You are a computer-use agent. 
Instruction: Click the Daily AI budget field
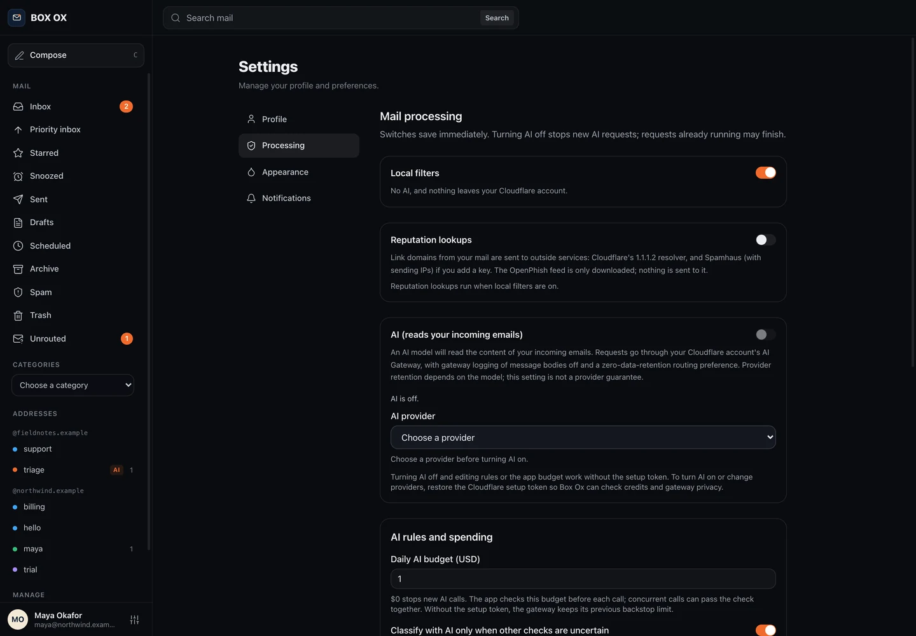coord(583,579)
